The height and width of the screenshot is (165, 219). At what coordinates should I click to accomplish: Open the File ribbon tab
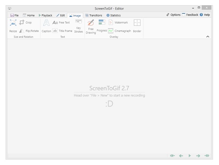click(14, 16)
